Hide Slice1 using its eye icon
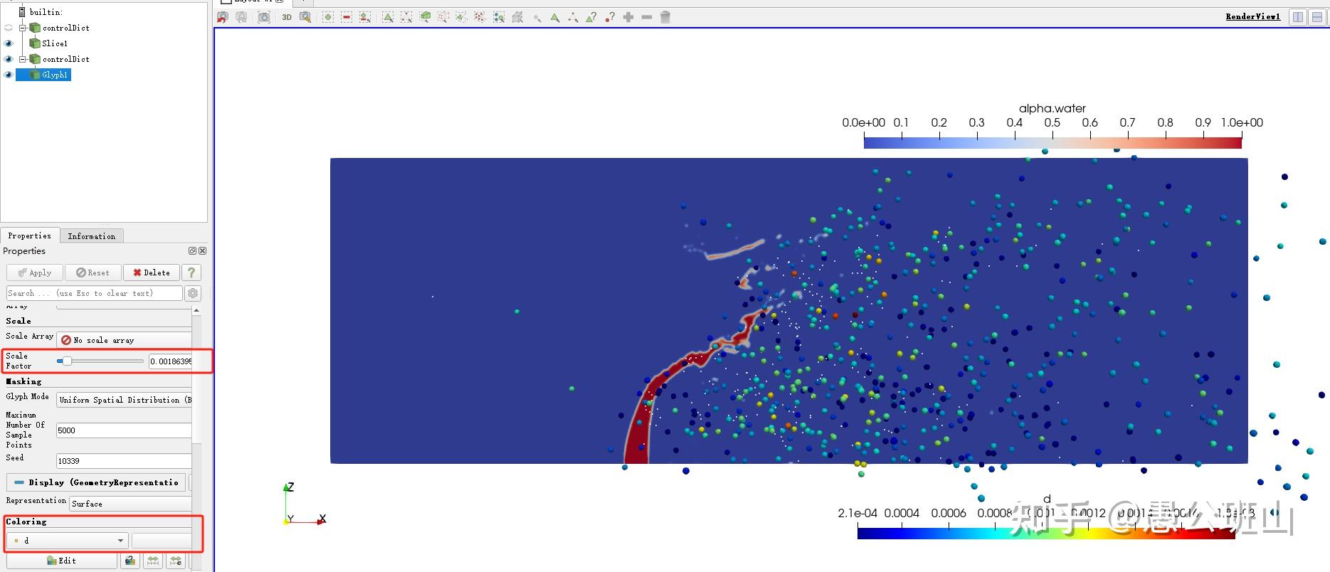 click(x=9, y=43)
